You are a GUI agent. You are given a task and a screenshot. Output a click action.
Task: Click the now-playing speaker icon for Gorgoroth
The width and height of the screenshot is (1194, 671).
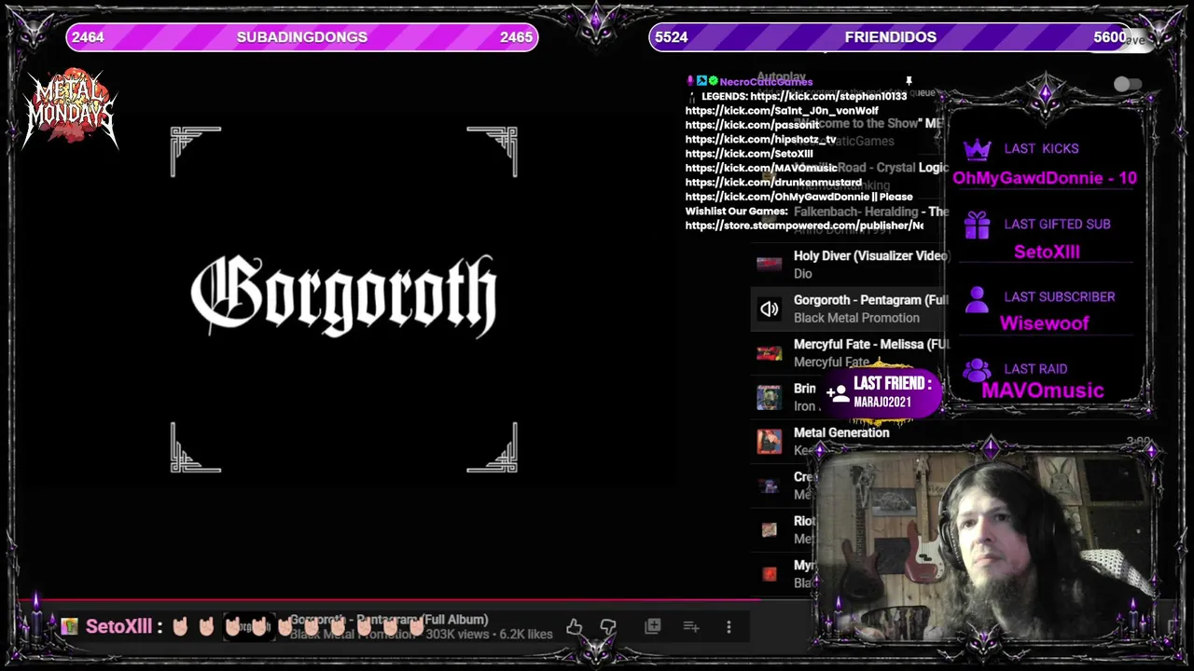click(769, 309)
